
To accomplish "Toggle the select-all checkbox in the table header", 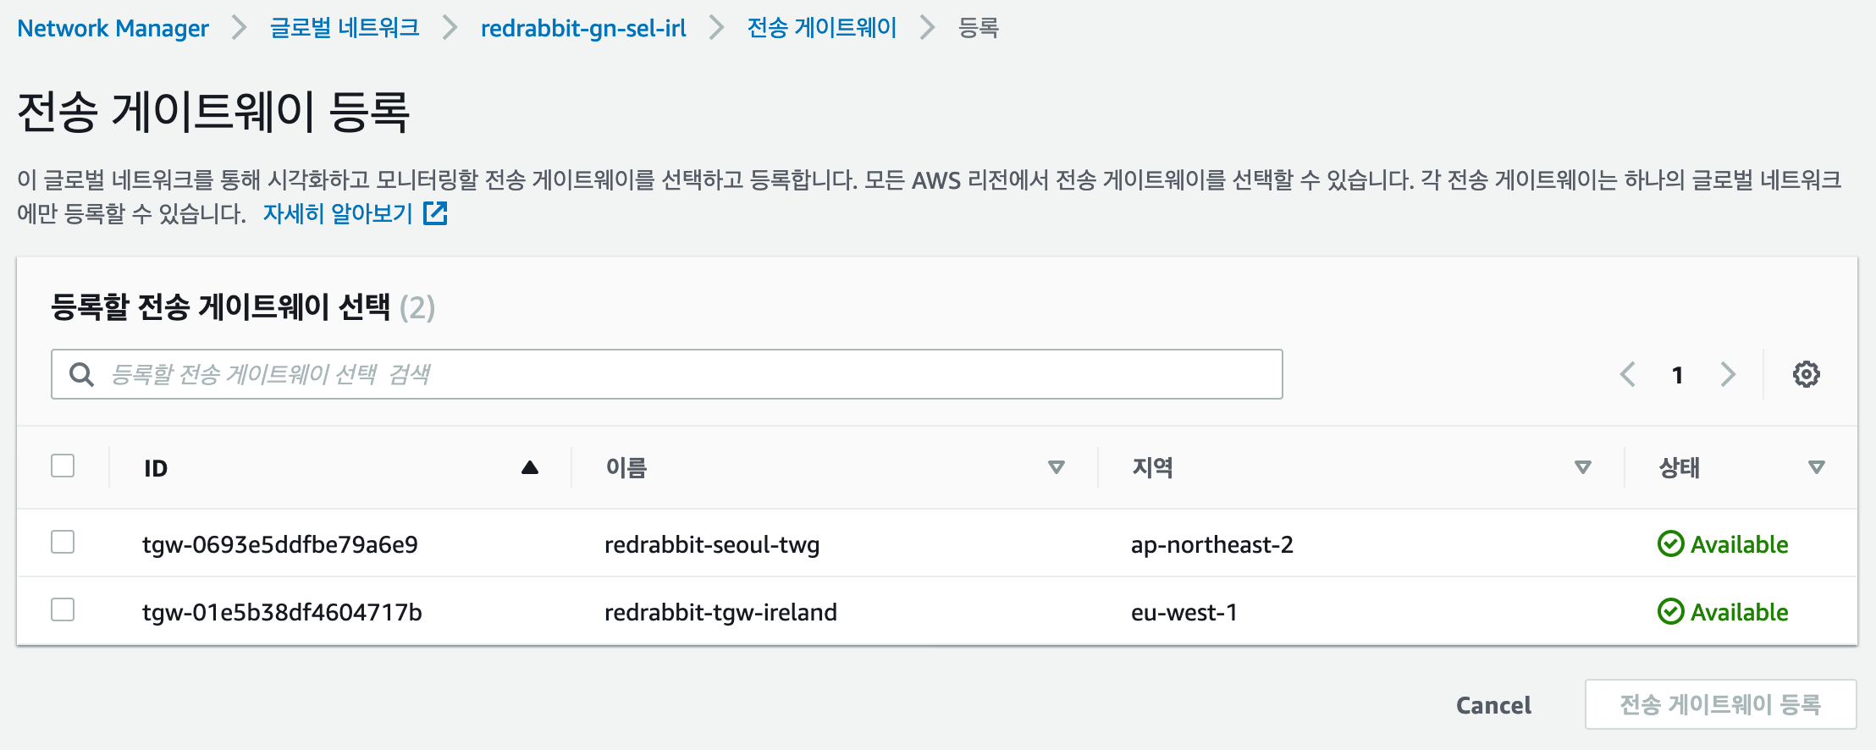I will pos(63,466).
